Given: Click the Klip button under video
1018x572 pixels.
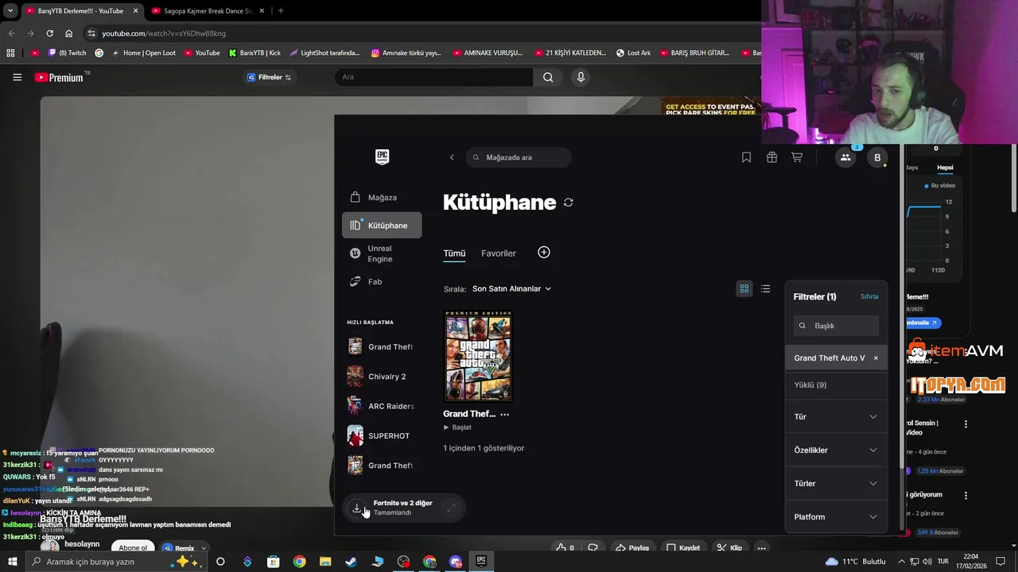Looking at the screenshot, I should tap(729, 548).
